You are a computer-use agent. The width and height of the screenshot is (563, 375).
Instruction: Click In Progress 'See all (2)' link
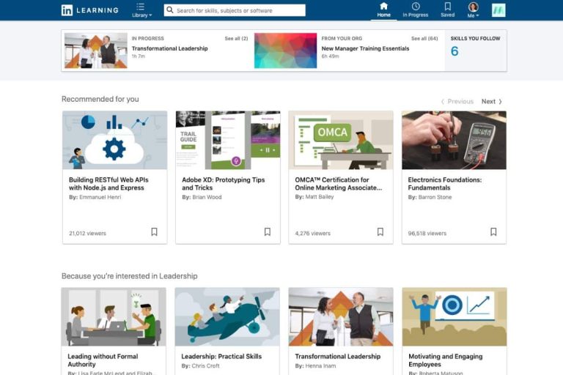pyautogui.click(x=236, y=38)
